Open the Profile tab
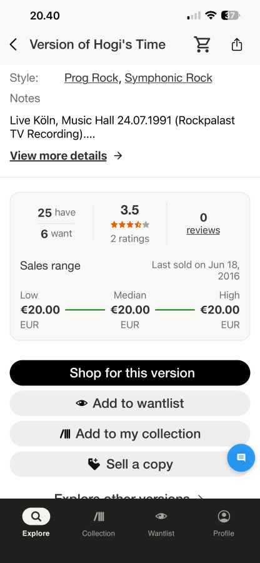The height and width of the screenshot is (563, 260). click(224, 524)
